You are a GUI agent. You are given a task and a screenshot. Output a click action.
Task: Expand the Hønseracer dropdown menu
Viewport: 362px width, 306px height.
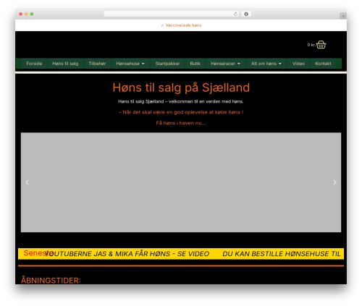[x=225, y=64]
